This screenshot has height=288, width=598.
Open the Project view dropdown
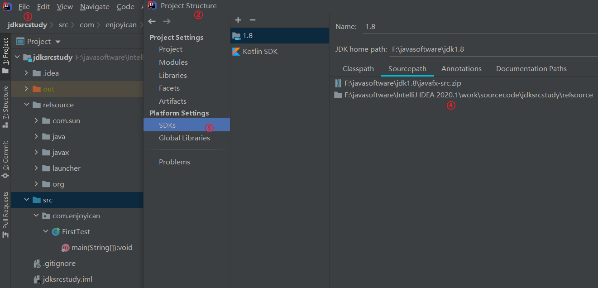tap(57, 42)
